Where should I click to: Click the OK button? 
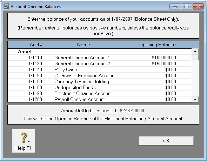(166, 141)
